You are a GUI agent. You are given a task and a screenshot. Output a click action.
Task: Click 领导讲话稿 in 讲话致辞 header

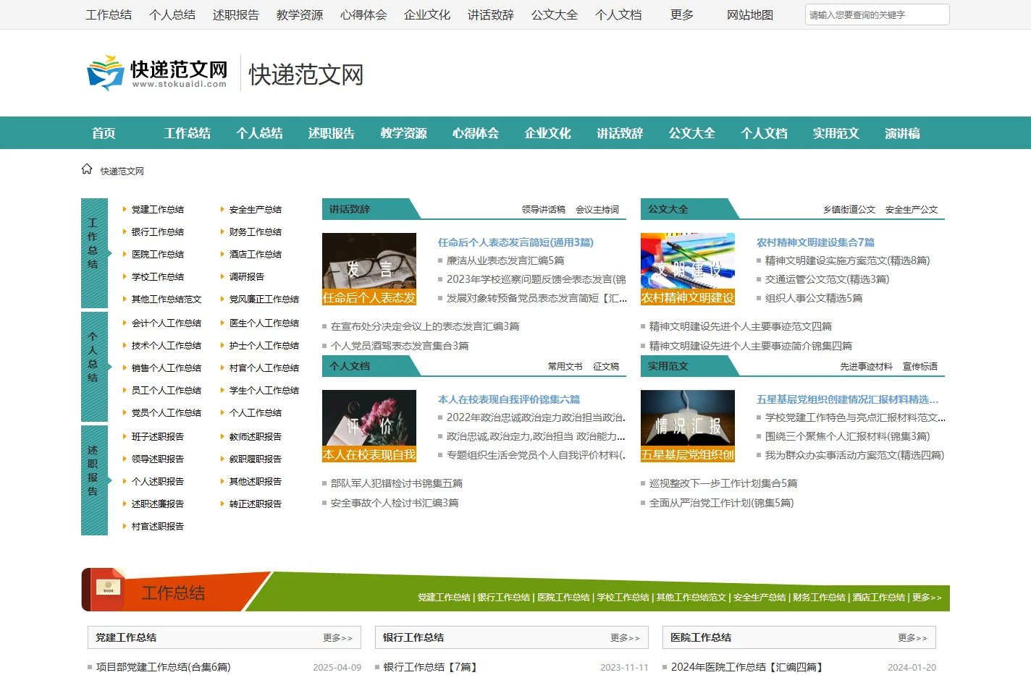pyautogui.click(x=544, y=209)
